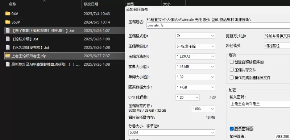This screenshot has width=290, height=140.
Task: Select file name 【论坛介绍】.txt
Action: point(25,39)
